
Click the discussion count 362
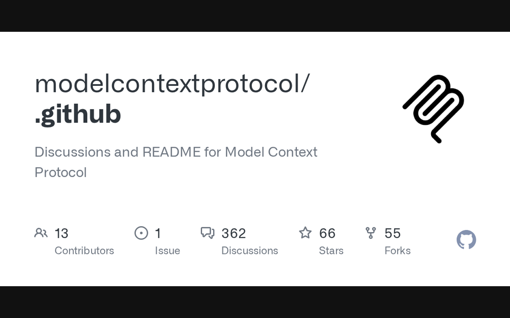233,233
